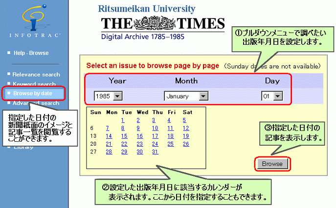
Task: Select calendar date 31
Action: click(155, 151)
